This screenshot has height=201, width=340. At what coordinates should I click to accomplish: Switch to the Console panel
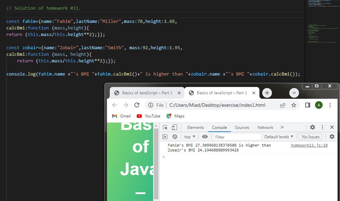[x=219, y=128]
